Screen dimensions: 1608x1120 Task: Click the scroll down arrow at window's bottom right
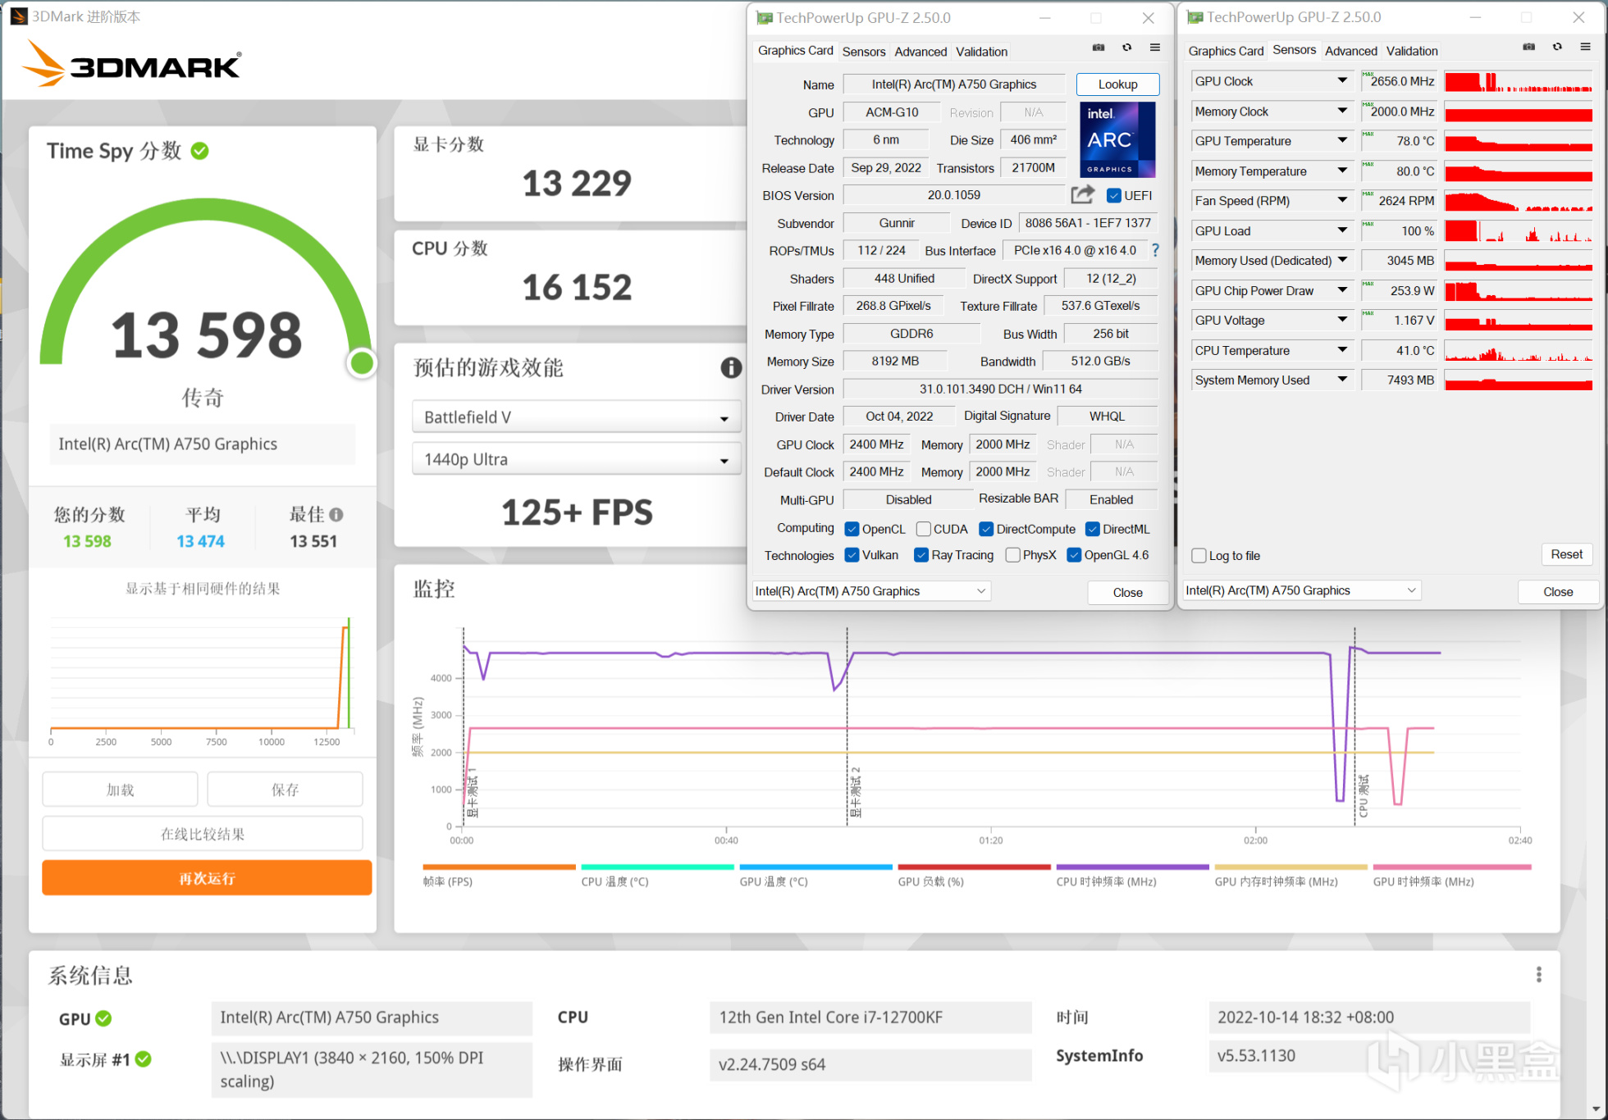click(1595, 1109)
